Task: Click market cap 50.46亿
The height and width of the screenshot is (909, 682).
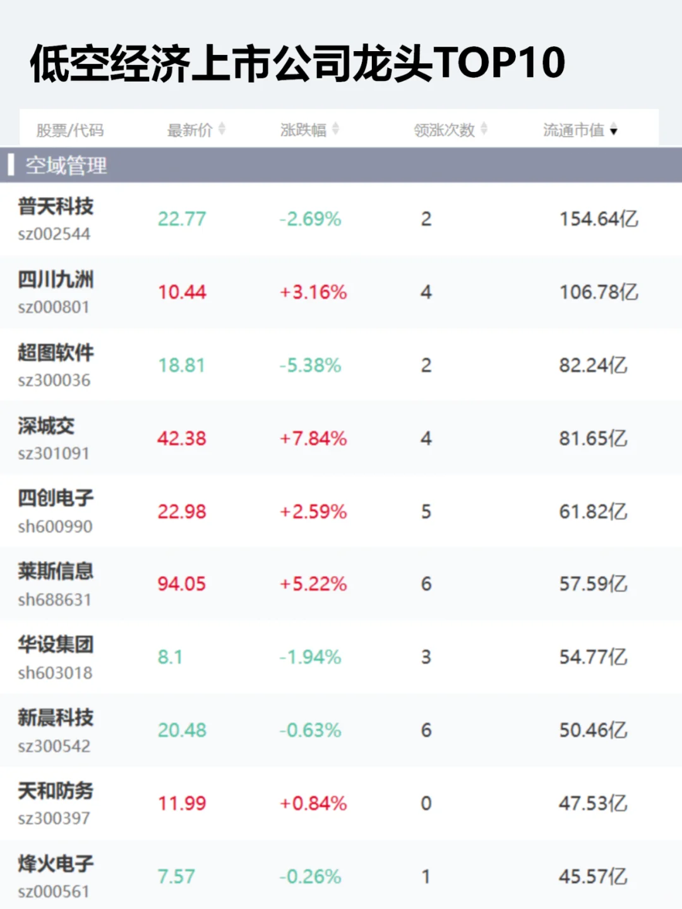Action: coord(593,731)
